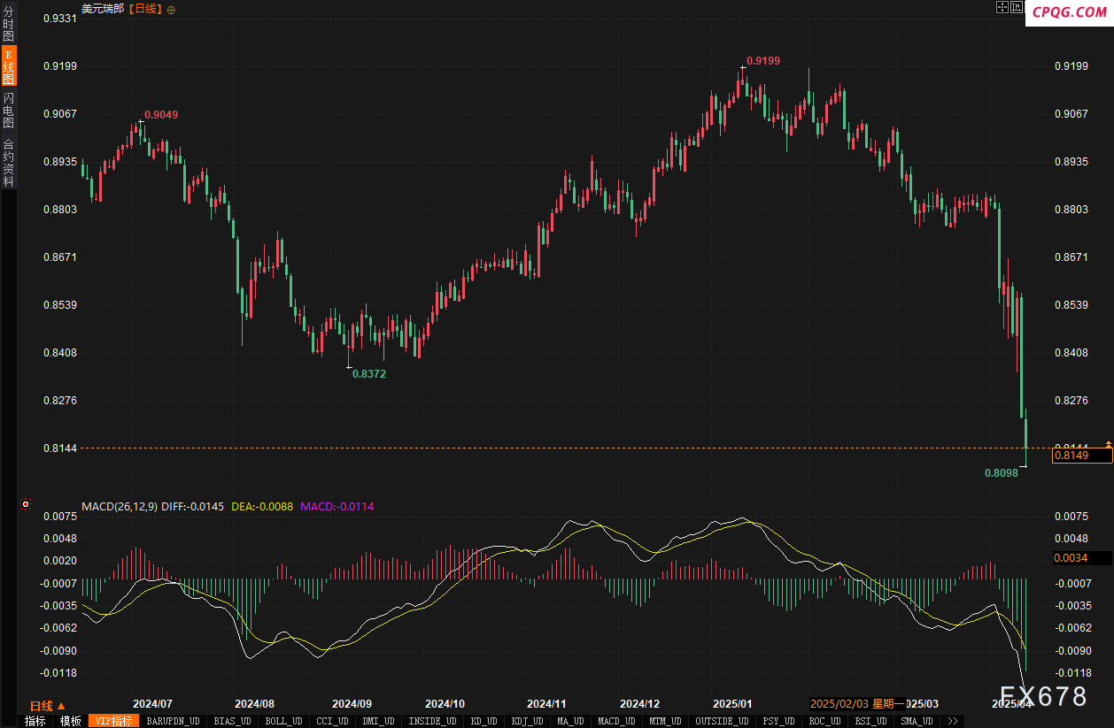This screenshot has width=1114, height=728.
Task: Click the orange arrow at price axis edge
Action: coord(1108,445)
